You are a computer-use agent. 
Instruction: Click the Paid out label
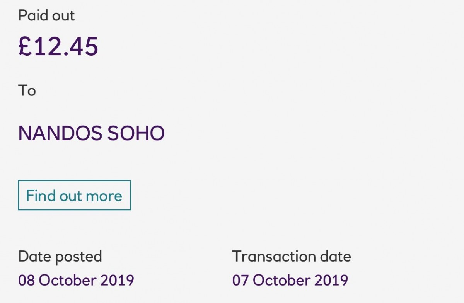pyautogui.click(x=46, y=15)
